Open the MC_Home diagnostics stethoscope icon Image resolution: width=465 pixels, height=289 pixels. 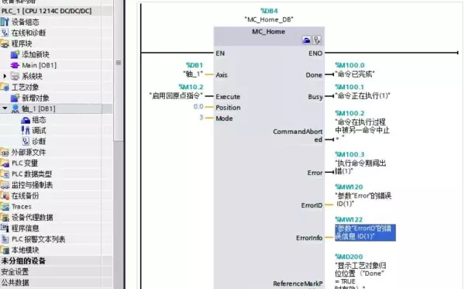[317, 40]
